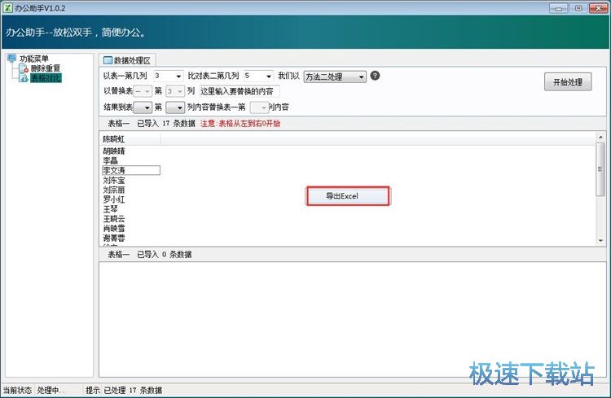
Task: Select the row 刘宗丽
Action: [x=114, y=190]
